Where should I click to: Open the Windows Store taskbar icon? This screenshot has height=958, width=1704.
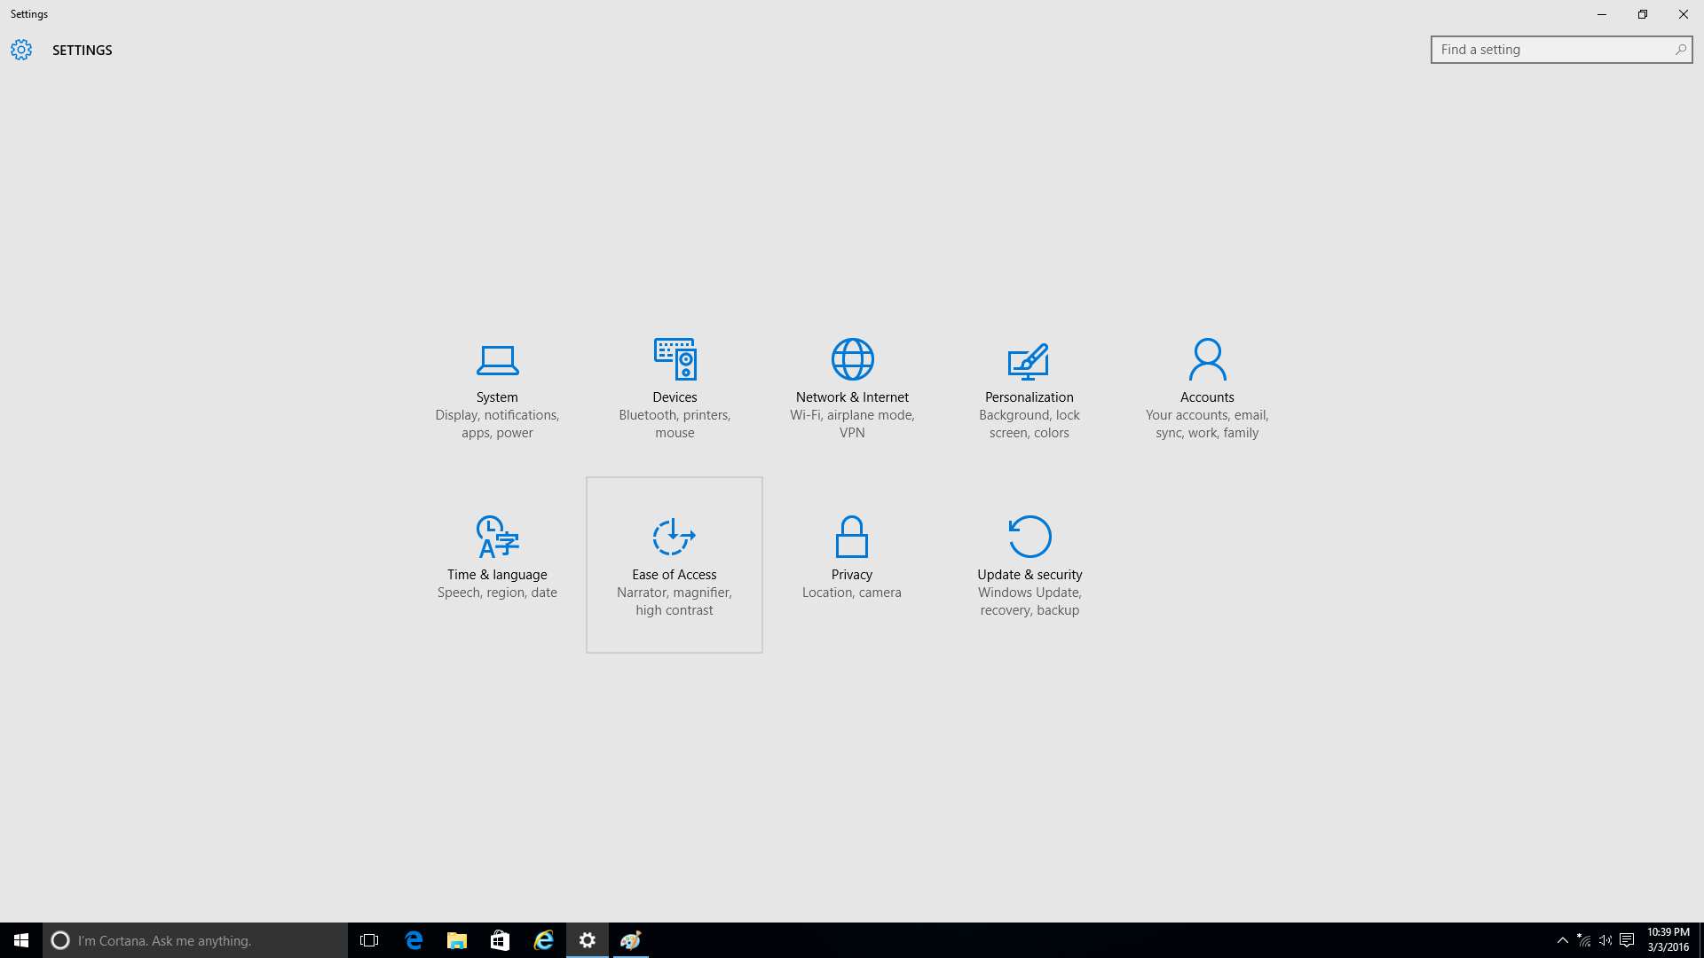coord(500,940)
